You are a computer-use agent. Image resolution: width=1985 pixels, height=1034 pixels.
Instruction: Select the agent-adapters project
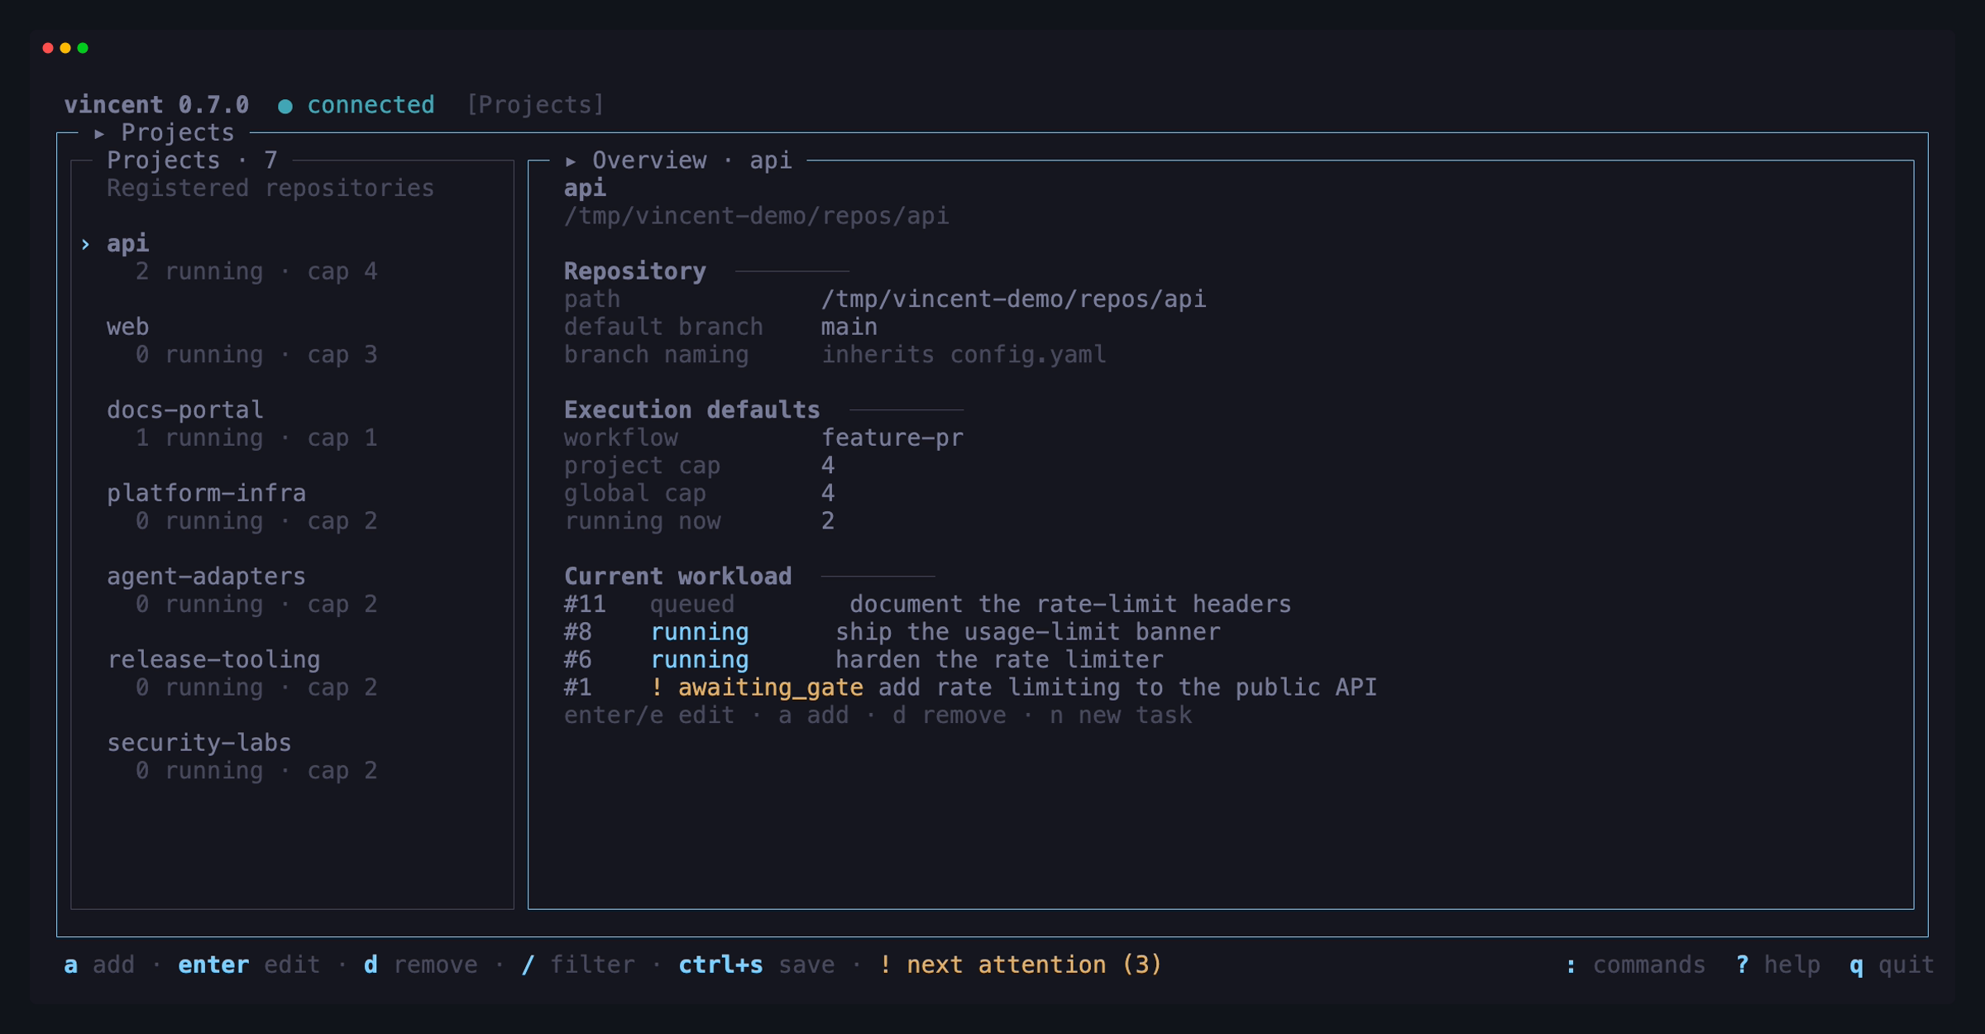[x=207, y=577]
